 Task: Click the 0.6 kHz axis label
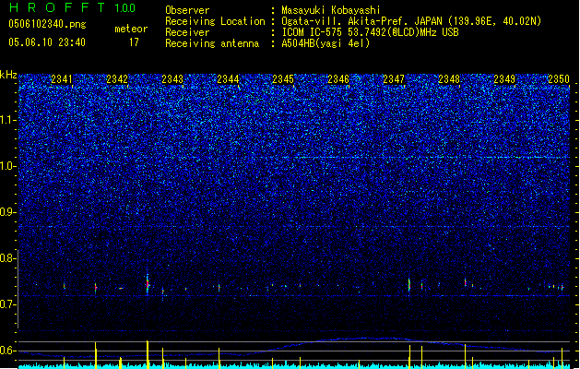click(x=8, y=351)
